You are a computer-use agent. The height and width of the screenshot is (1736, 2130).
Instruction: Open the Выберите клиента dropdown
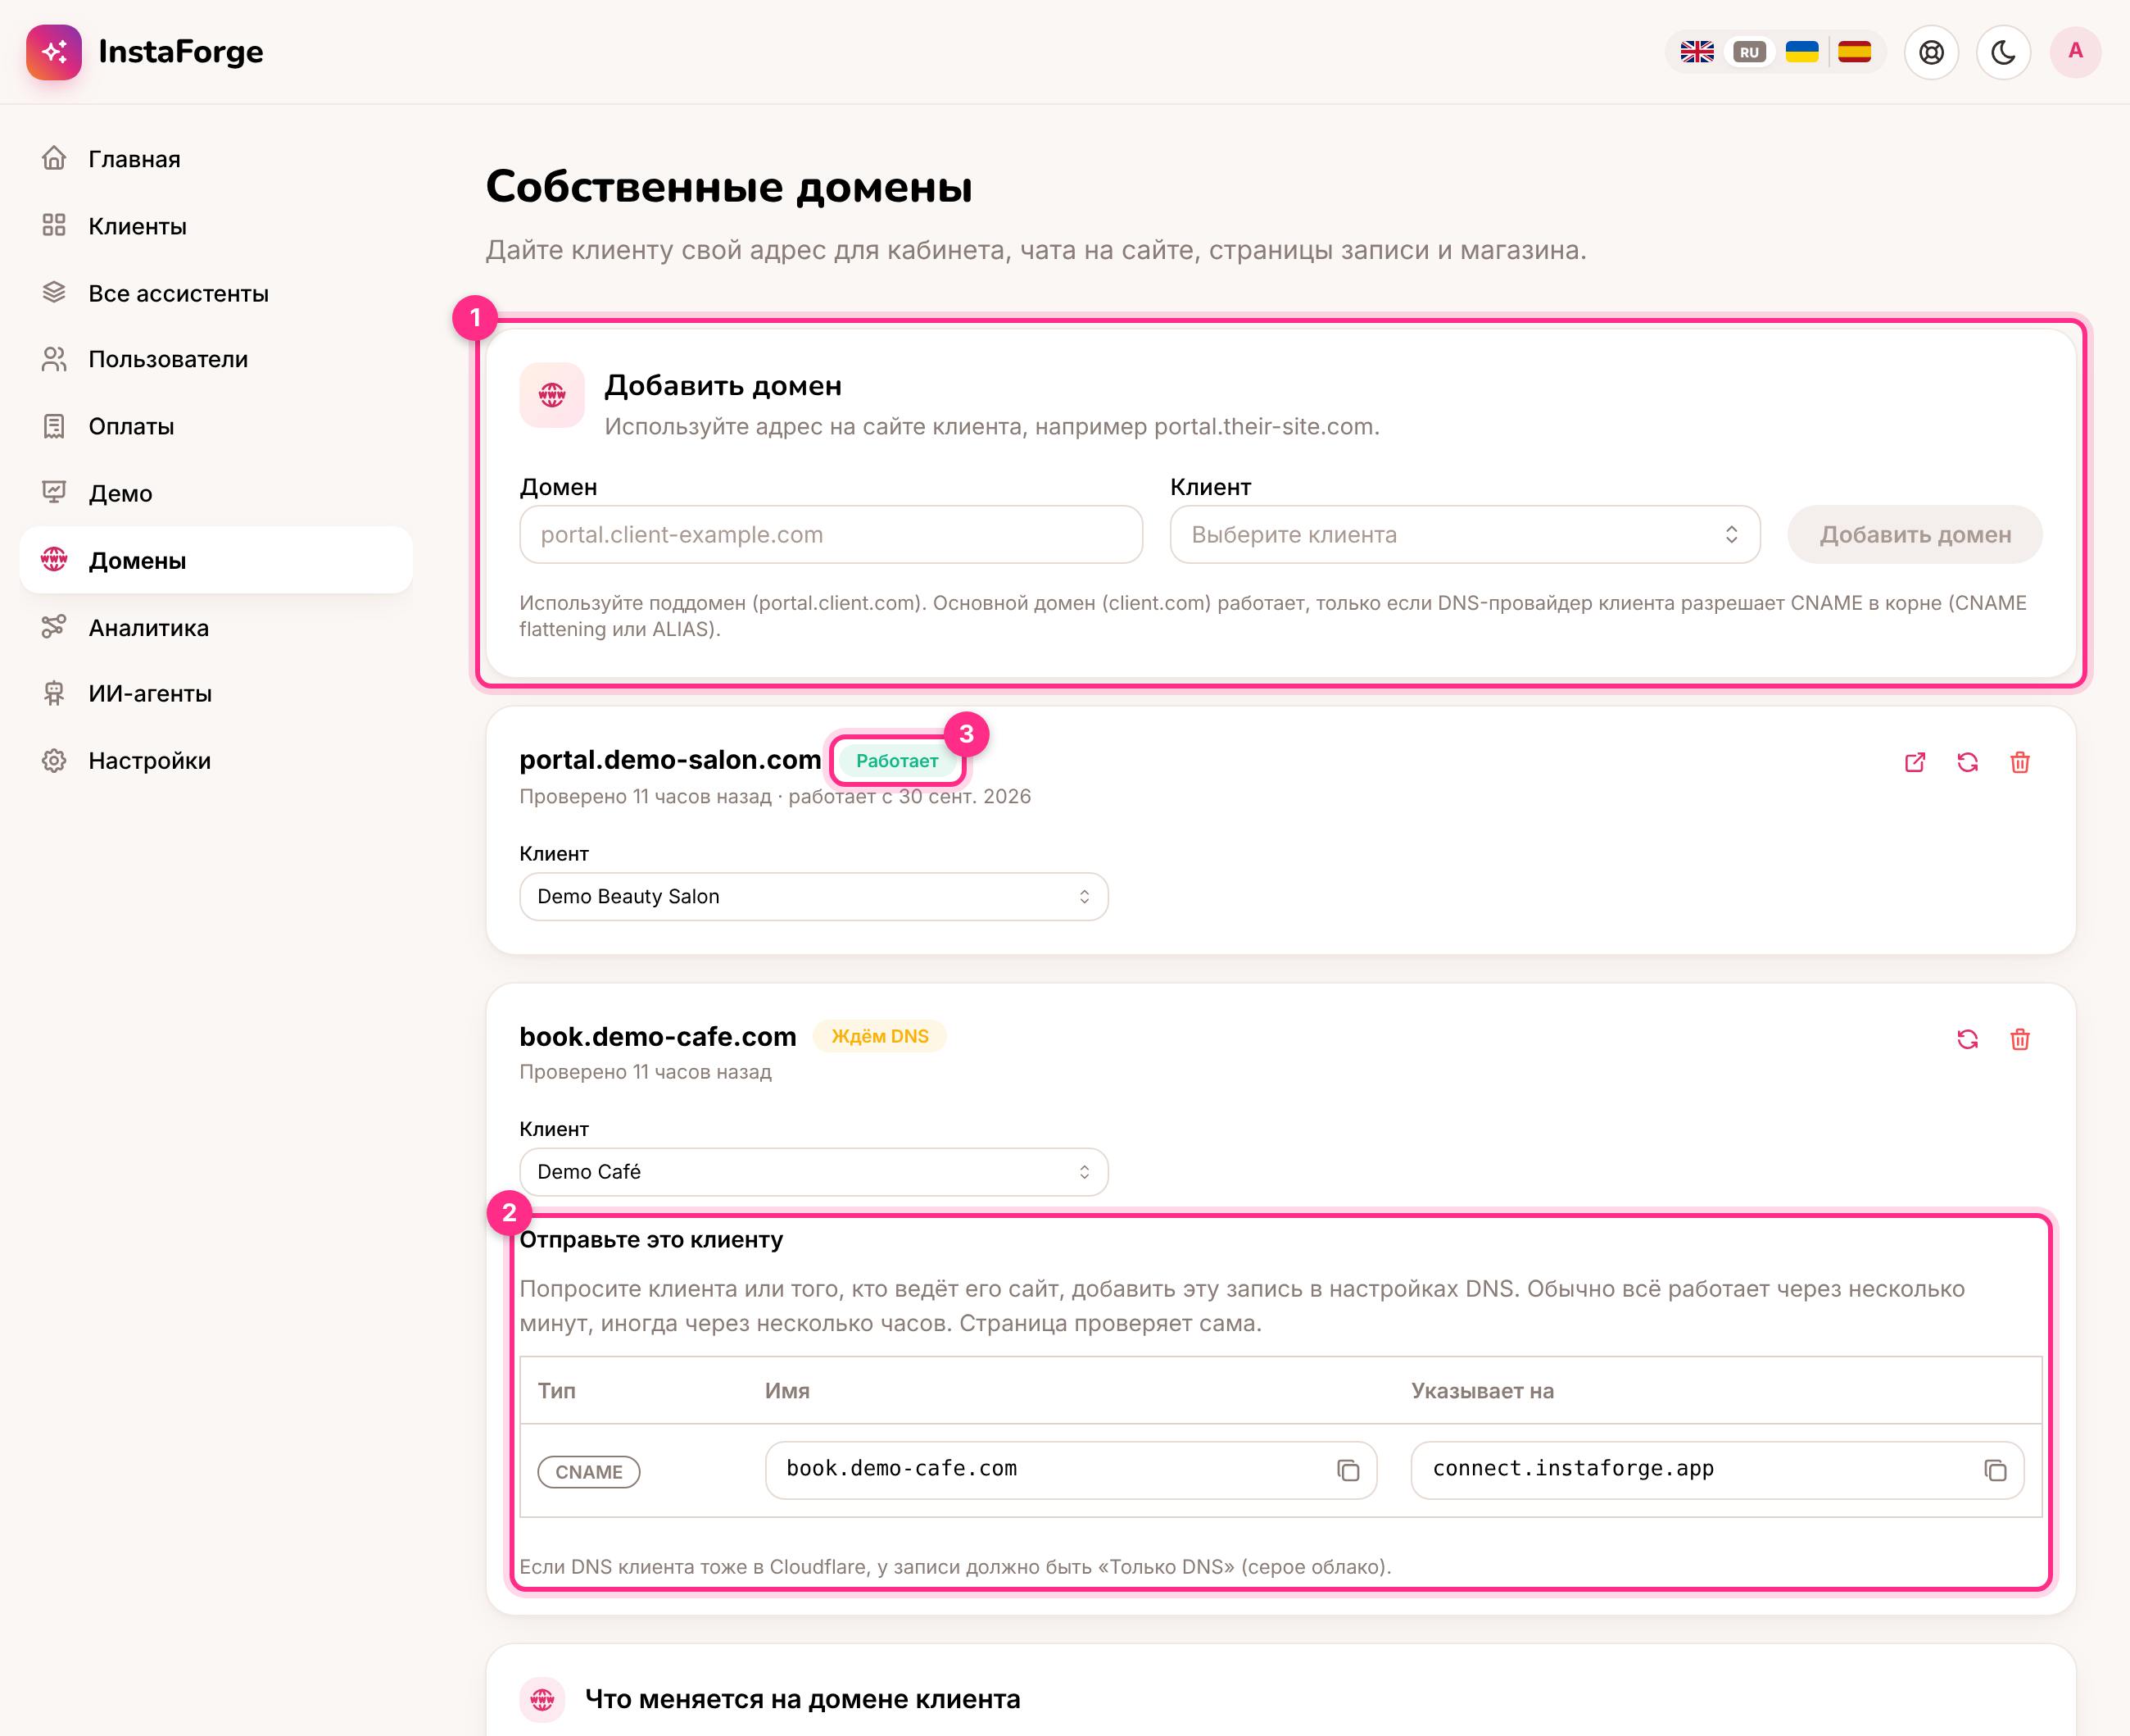[x=1464, y=534]
